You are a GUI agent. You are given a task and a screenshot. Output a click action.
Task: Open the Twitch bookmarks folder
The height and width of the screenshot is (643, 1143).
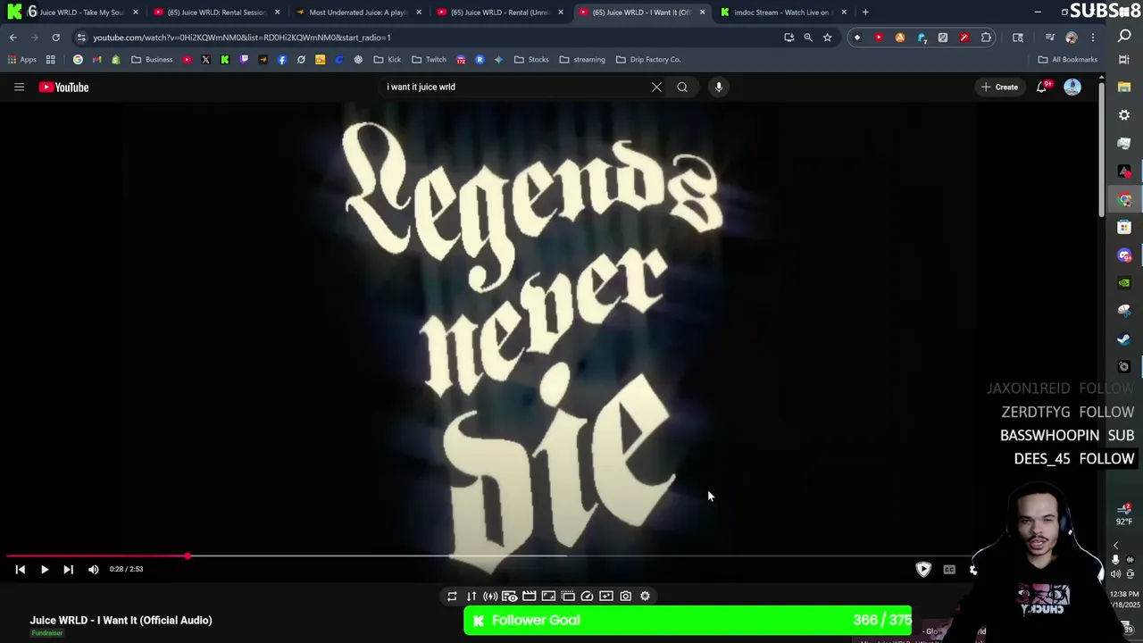429,59
